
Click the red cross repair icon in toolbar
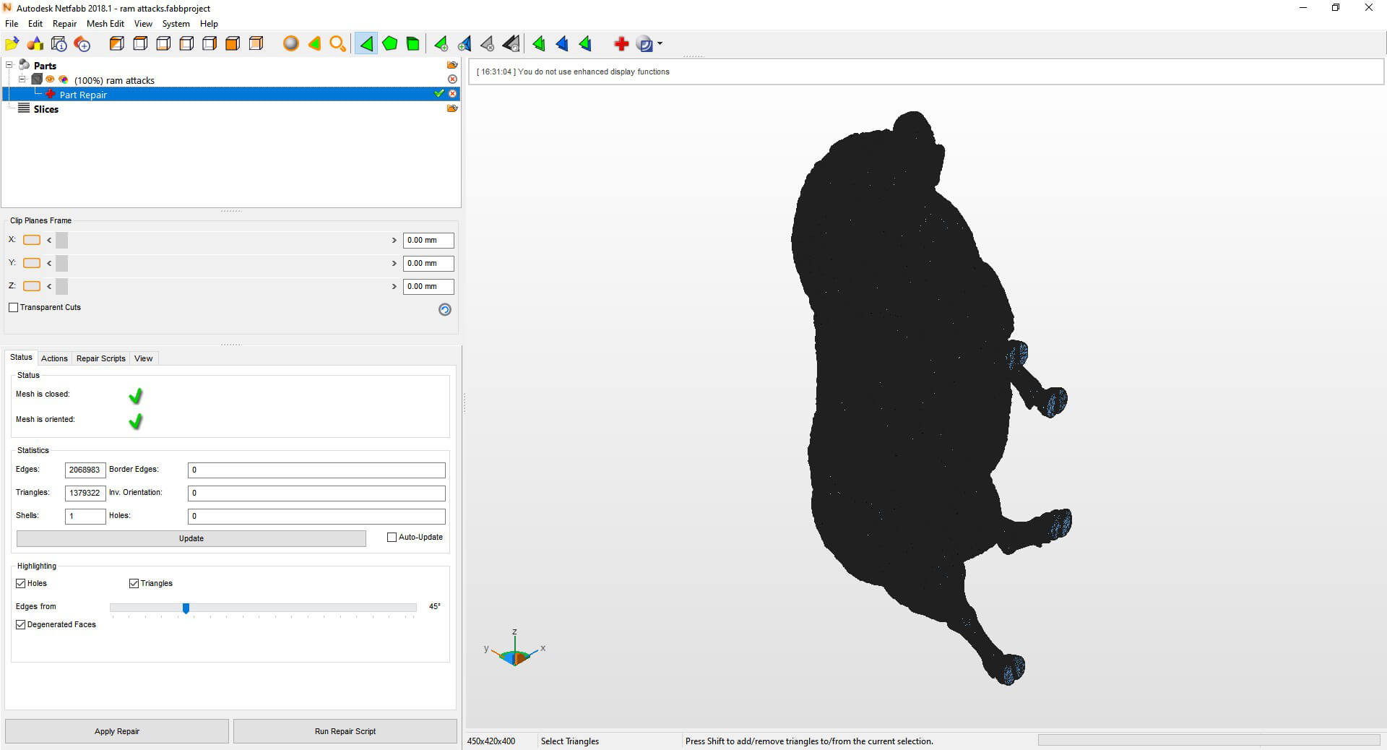pos(621,44)
